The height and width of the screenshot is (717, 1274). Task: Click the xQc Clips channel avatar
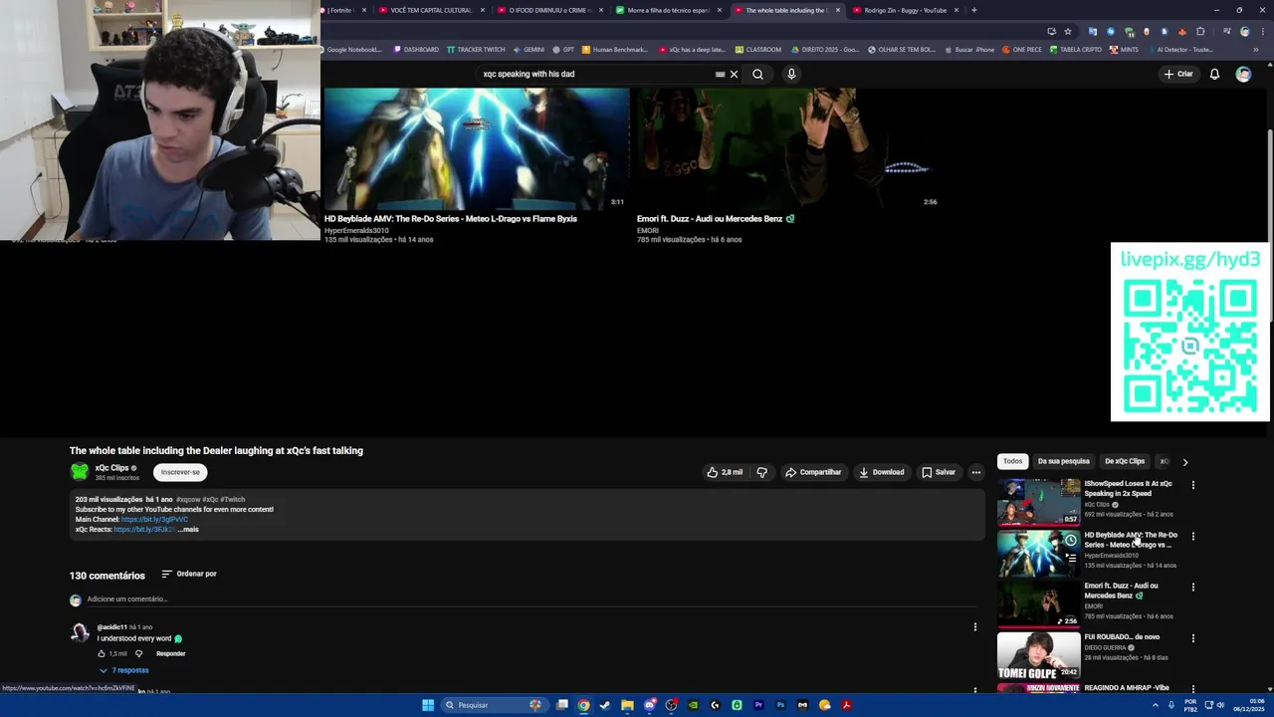coord(79,472)
